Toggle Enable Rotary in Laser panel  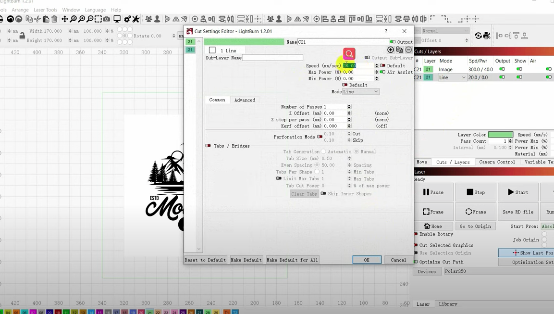click(x=416, y=234)
